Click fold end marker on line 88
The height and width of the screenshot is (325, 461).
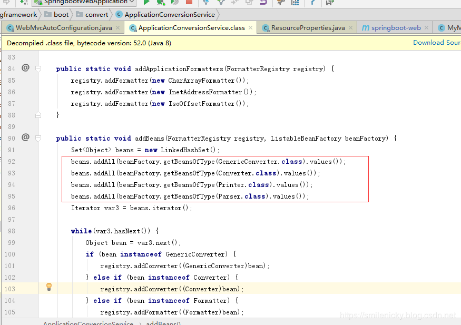(x=38, y=115)
